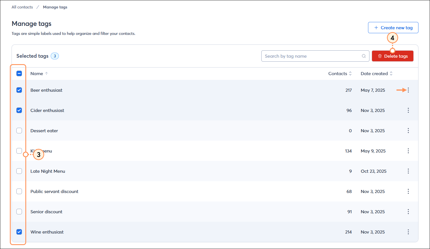430x249 pixels.
Task: Open the actions menu for Public servant discount
Action: tap(408, 191)
